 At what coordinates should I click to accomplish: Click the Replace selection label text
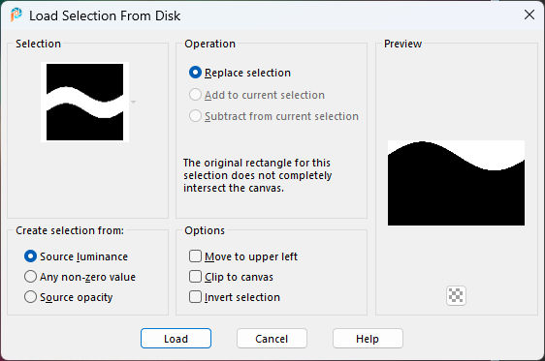[x=247, y=73]
